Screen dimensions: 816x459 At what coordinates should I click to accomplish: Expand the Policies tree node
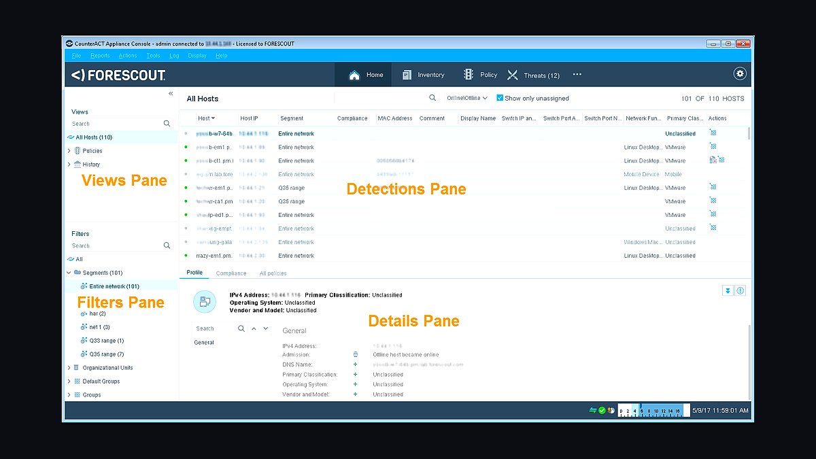[69, 151]
